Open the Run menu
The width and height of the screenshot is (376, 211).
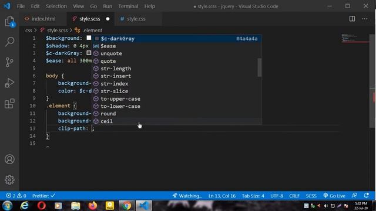(x=108, y=6)
